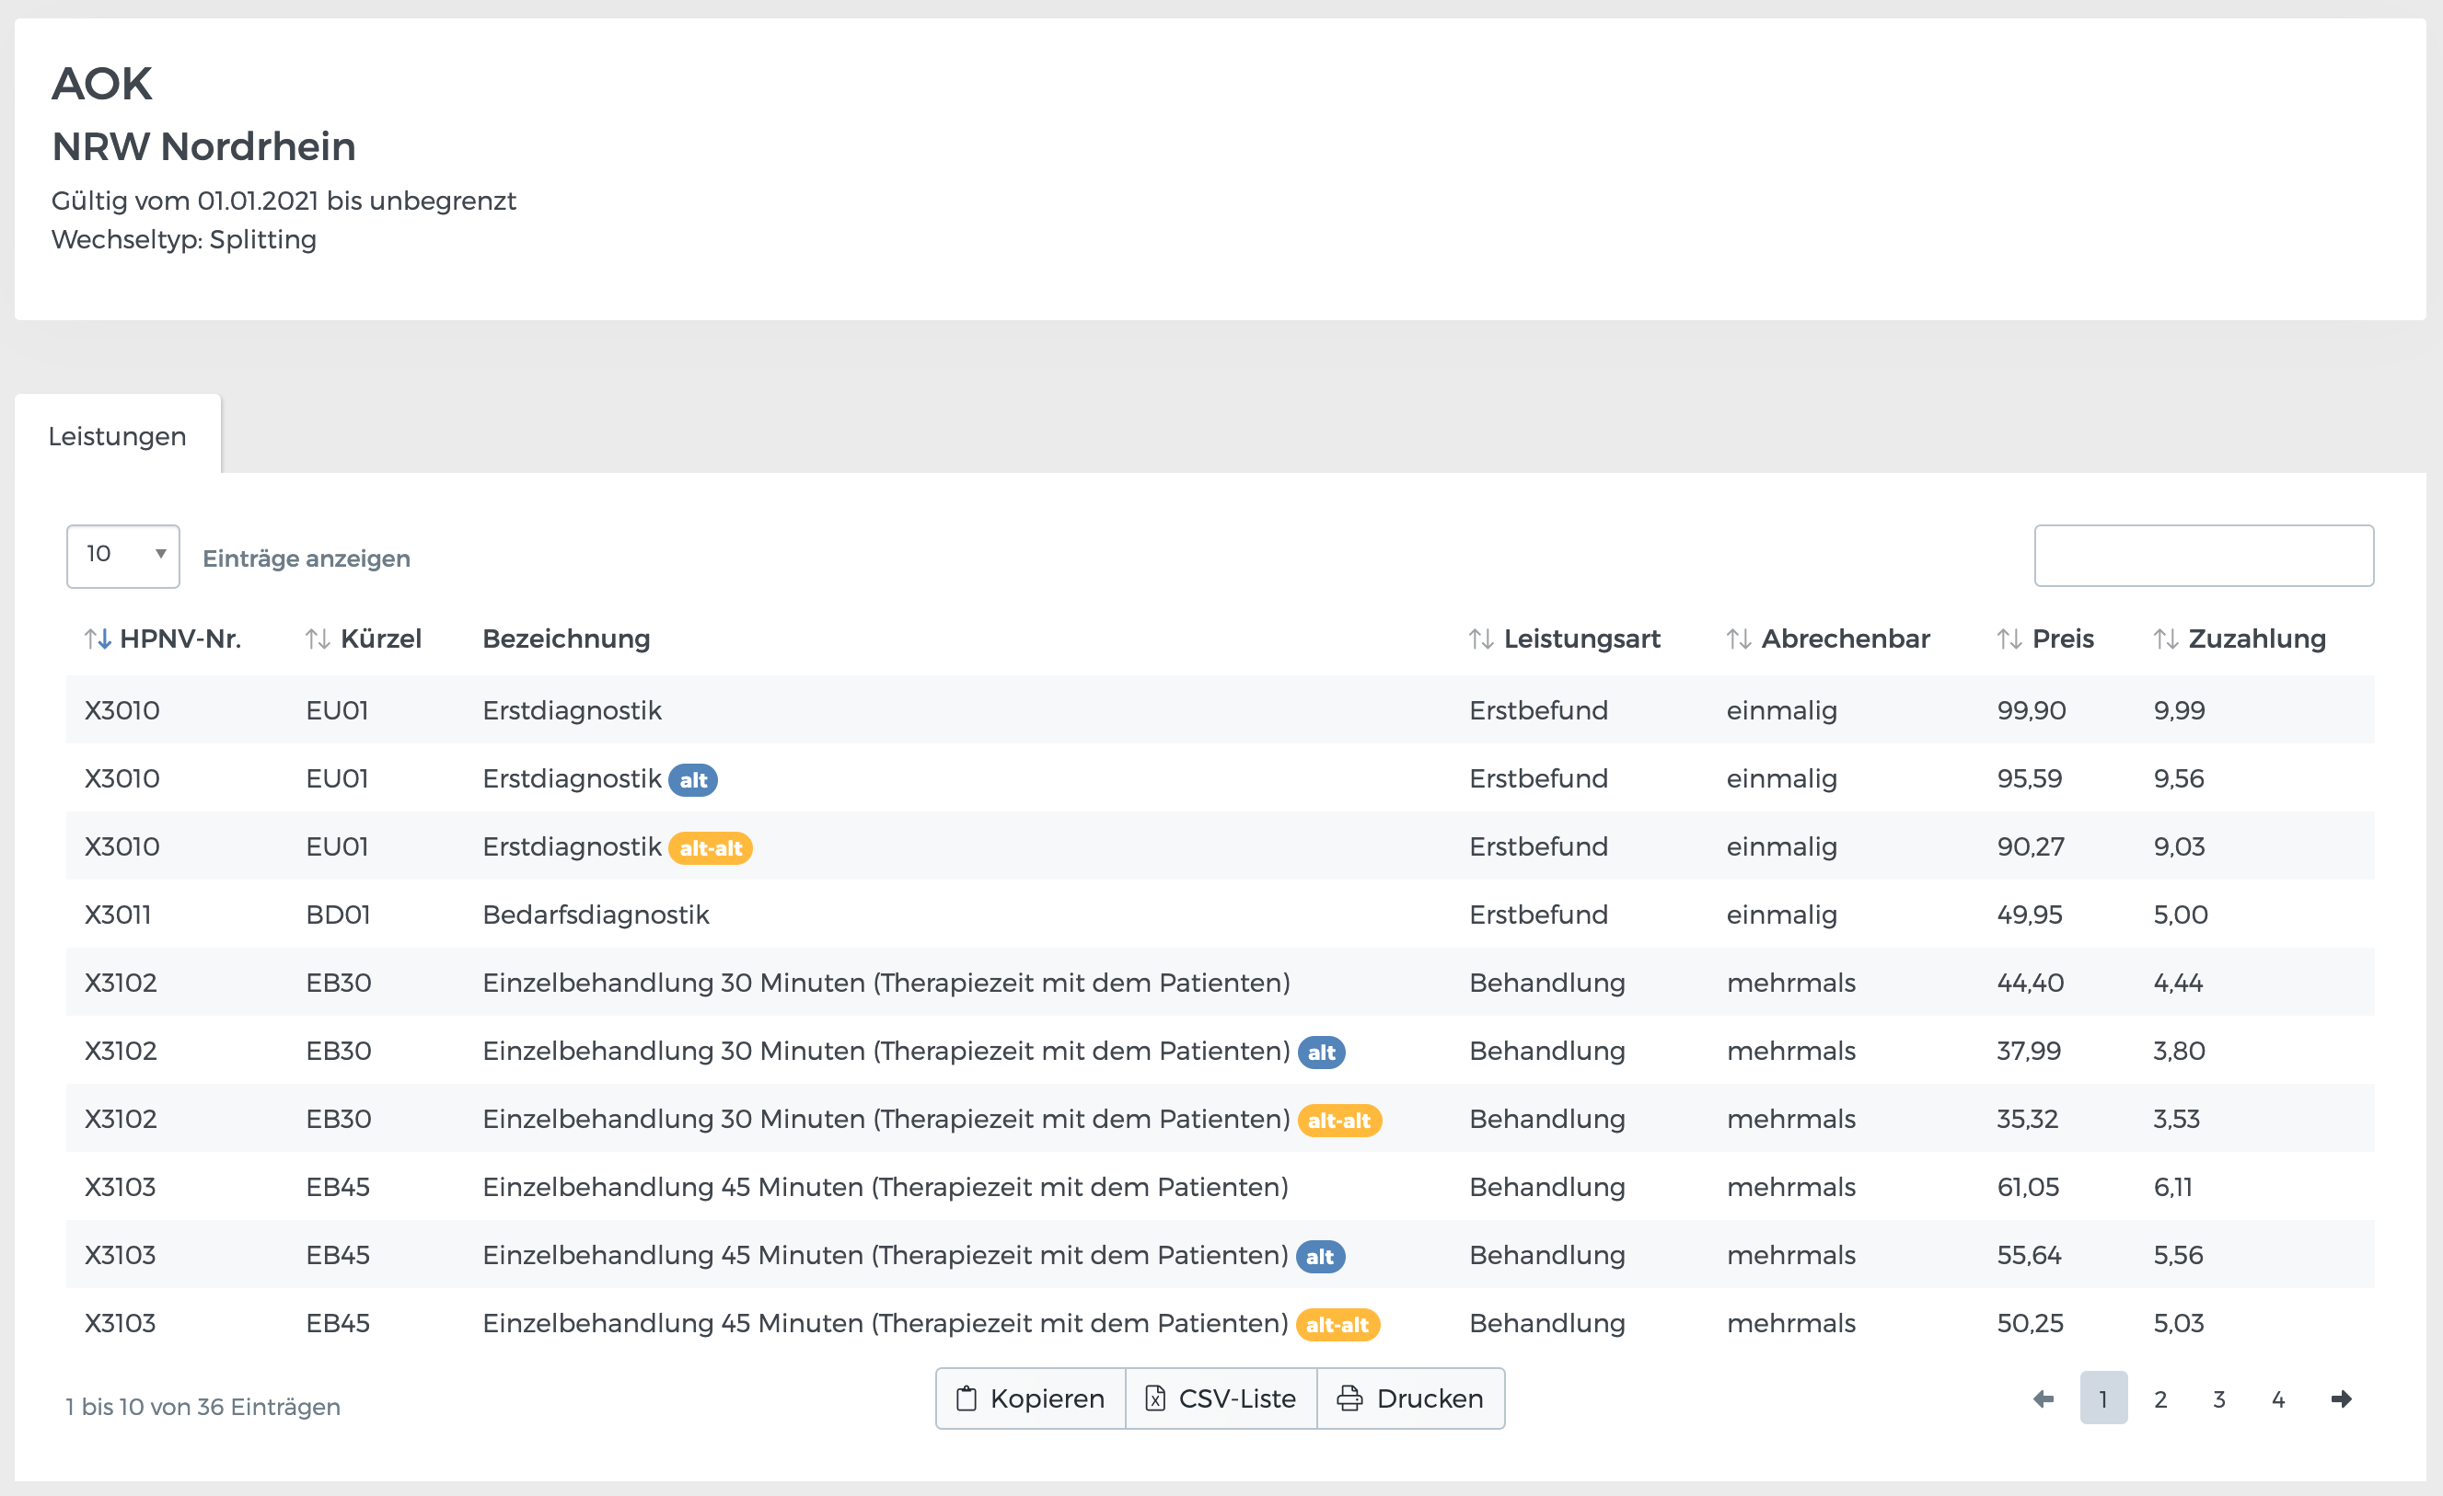Viewport: 2443px width, 1496px height.
Task: Export table with CSV-Liste button
Action: (x=1221, y=1398)
